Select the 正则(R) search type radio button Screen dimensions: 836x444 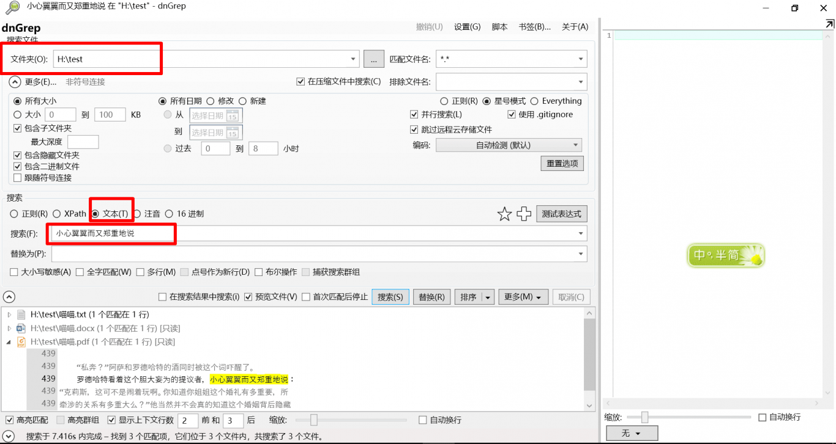click(14, 214)
